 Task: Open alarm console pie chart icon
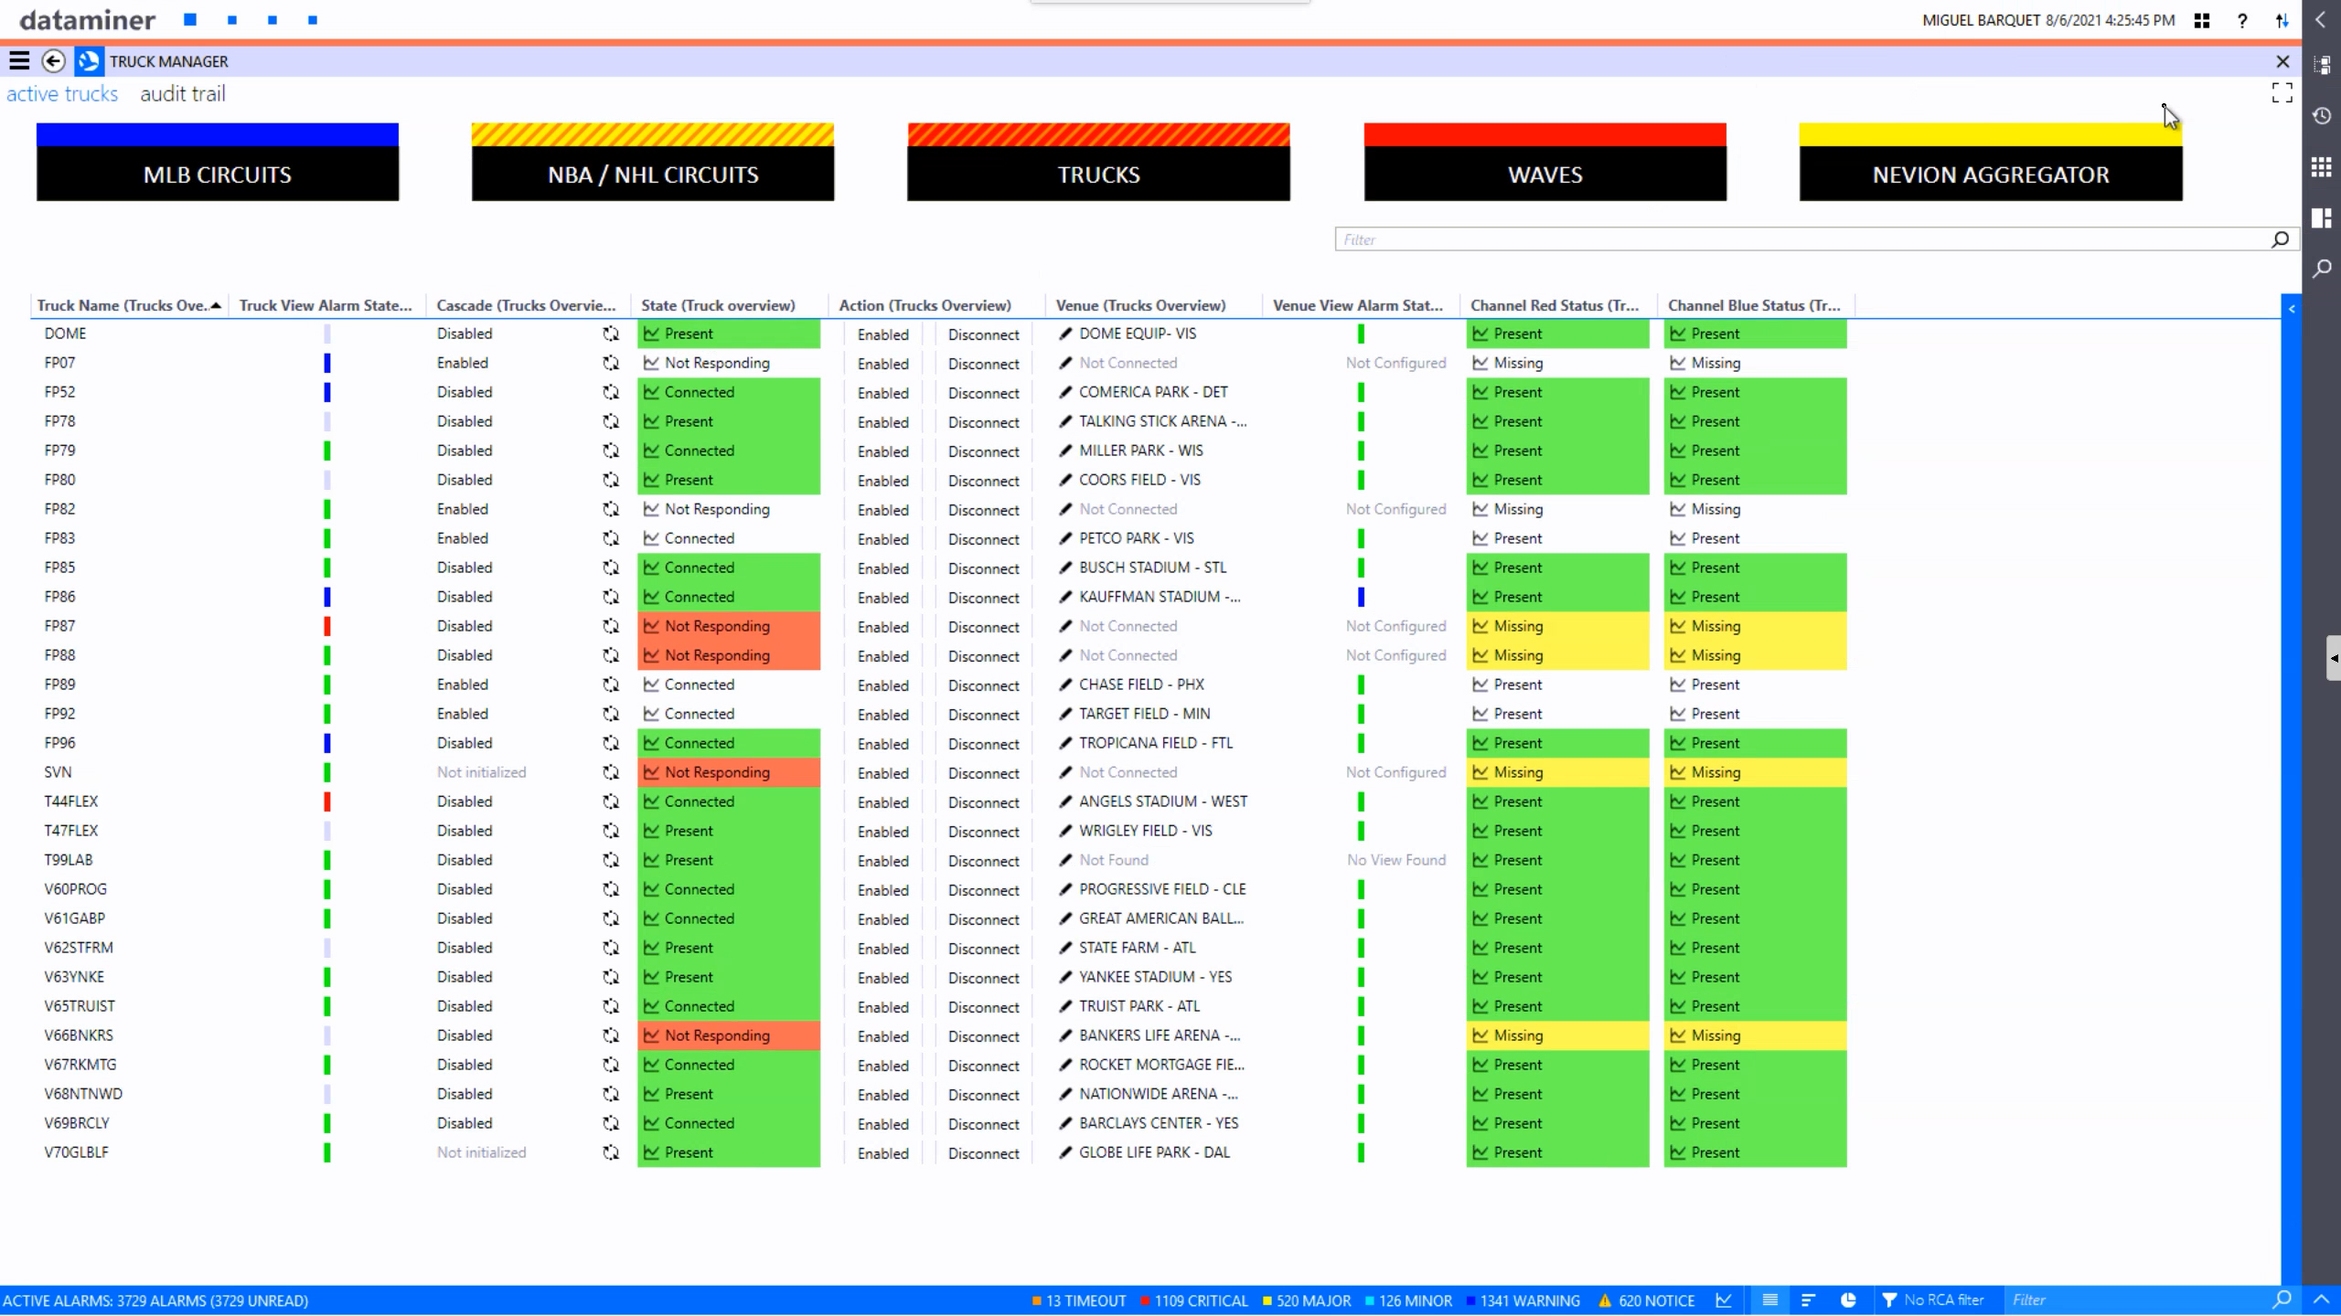(x=1848, y=1300)
